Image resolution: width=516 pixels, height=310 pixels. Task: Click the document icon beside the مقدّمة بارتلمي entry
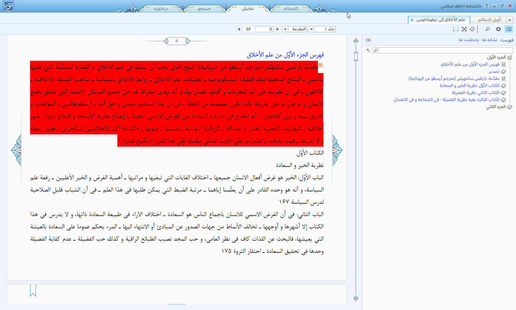(x=503, y=79)
